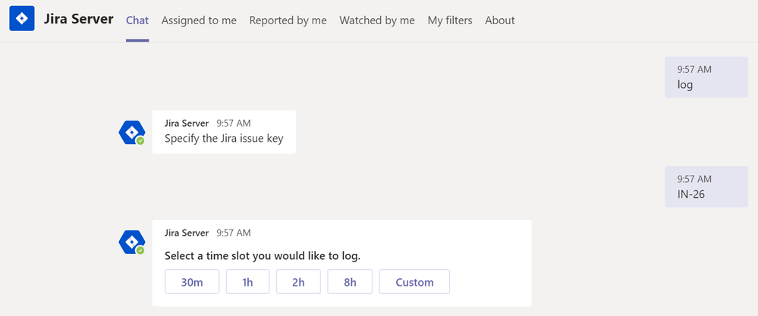The image size is (758, 316).
Task: Select the 8h time slot button
Action: tap(350, 282)
